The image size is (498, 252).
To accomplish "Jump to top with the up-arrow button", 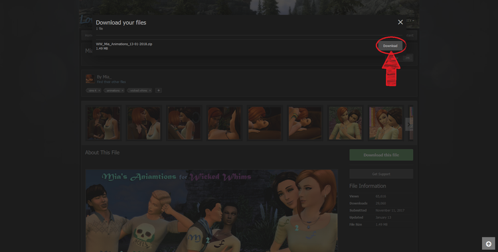I will tap(489, 244).
